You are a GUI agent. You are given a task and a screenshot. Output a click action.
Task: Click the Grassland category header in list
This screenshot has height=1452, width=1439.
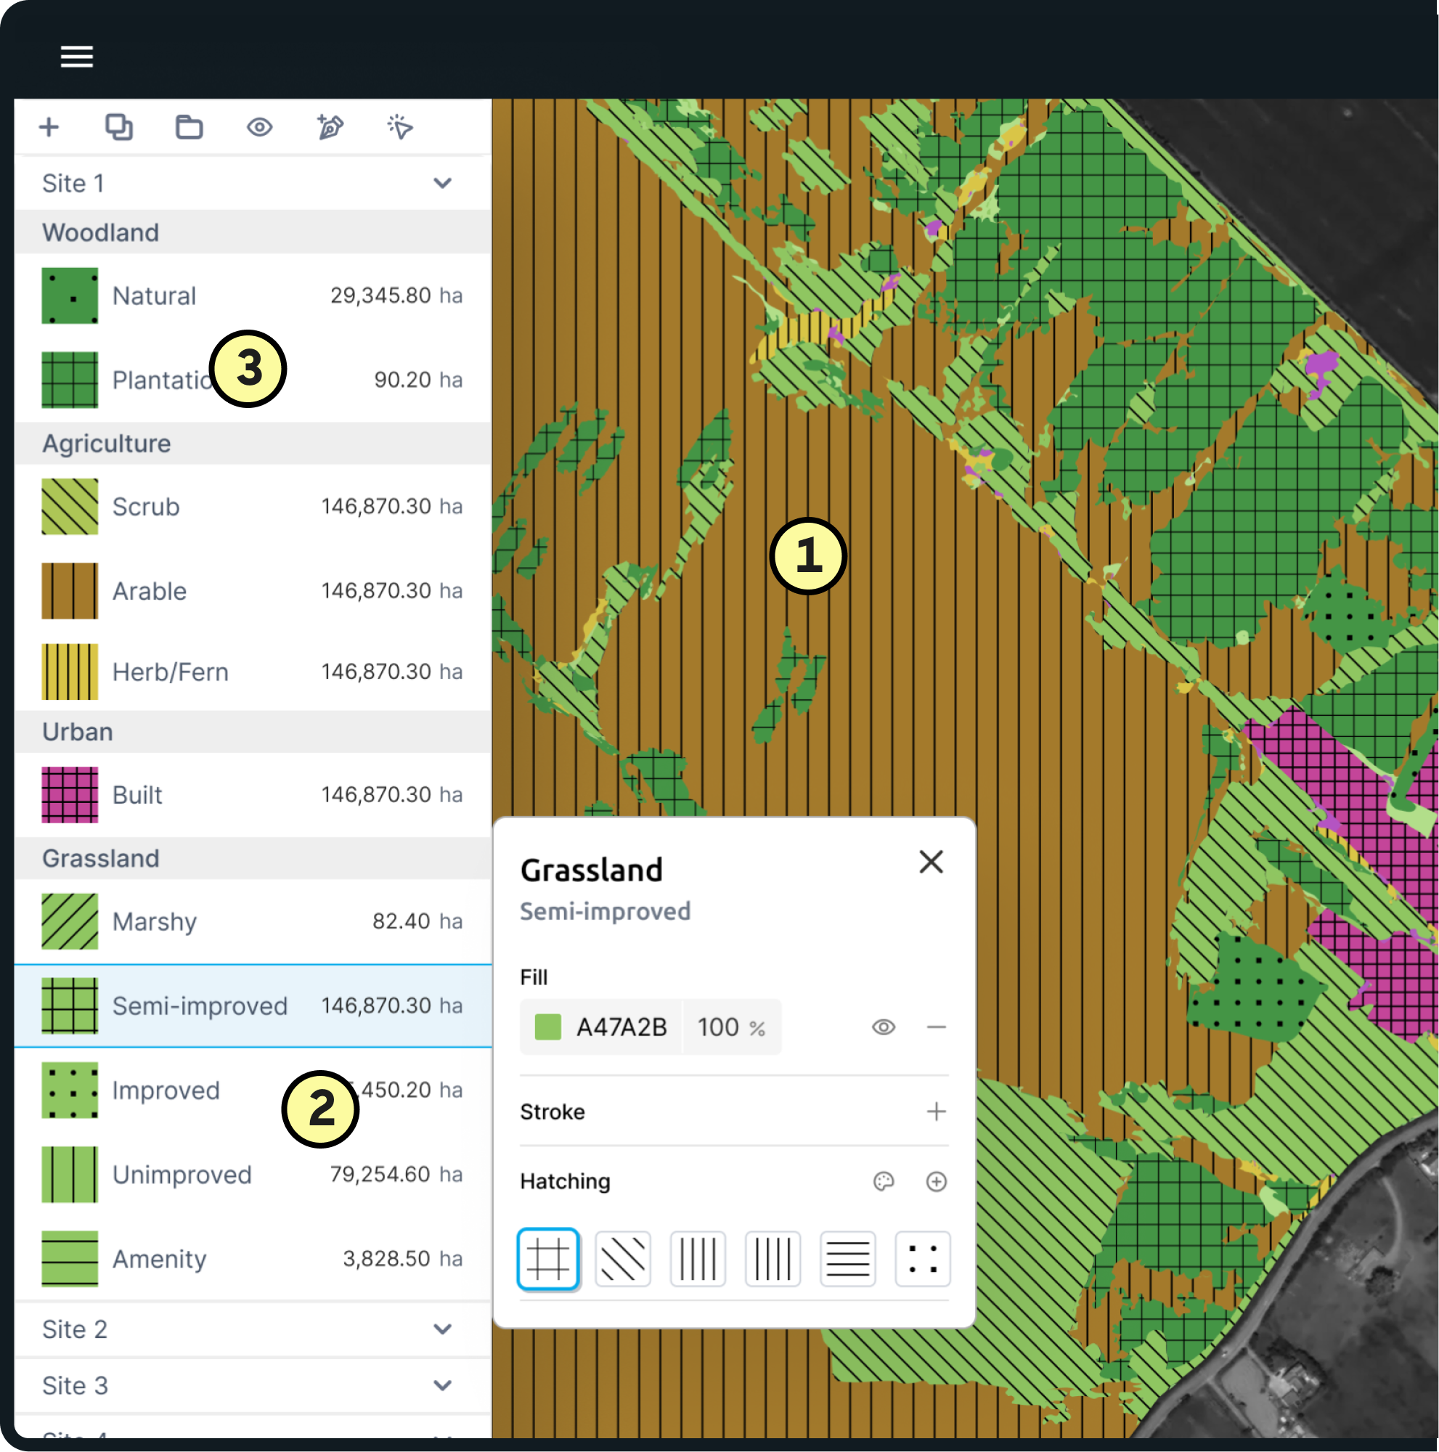tap(253, 858)
